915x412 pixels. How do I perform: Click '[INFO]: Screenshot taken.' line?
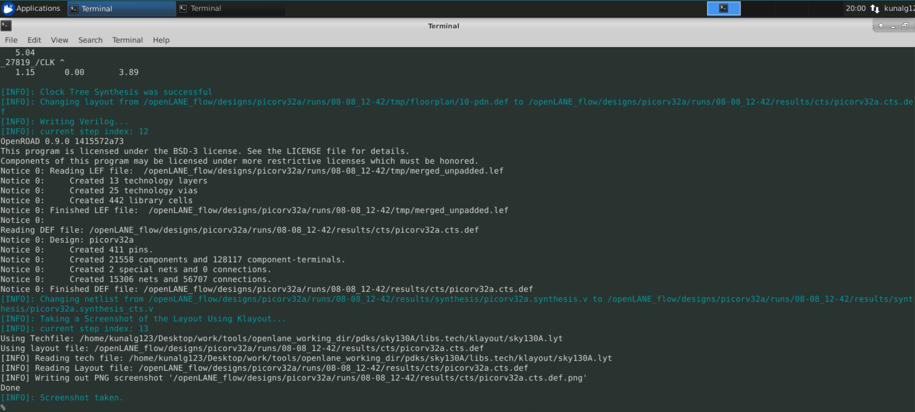coord(62,397)
